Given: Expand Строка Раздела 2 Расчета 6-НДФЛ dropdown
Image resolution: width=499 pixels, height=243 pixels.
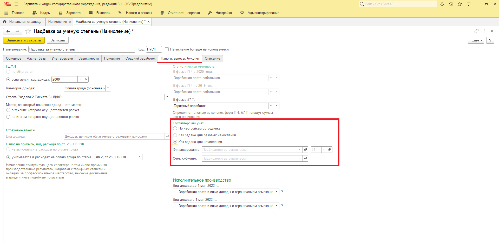Looking at the screenshot, I should tap(167, 97).
